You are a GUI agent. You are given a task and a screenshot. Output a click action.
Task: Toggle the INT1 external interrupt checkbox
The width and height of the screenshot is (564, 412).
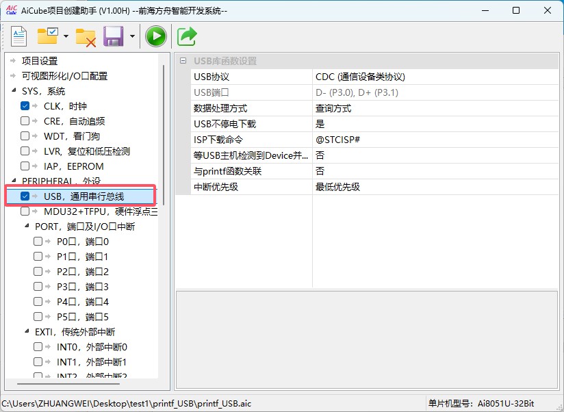(38, 361)
